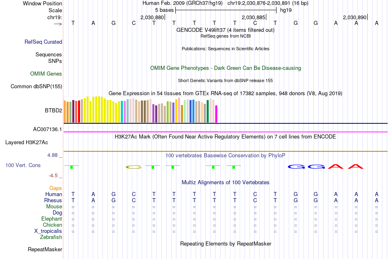Click the AC007136.1 gene label
The width and height of the screenshot is (388, 259).
(x=47, y=129)
